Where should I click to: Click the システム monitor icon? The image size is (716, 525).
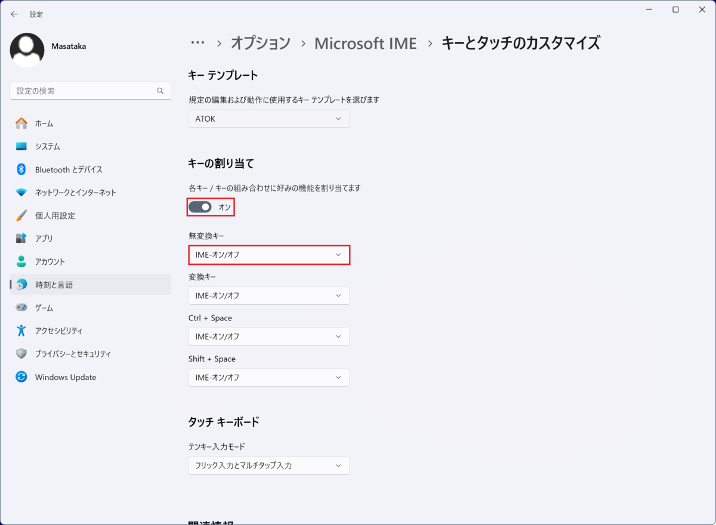[x=21, y=146]
